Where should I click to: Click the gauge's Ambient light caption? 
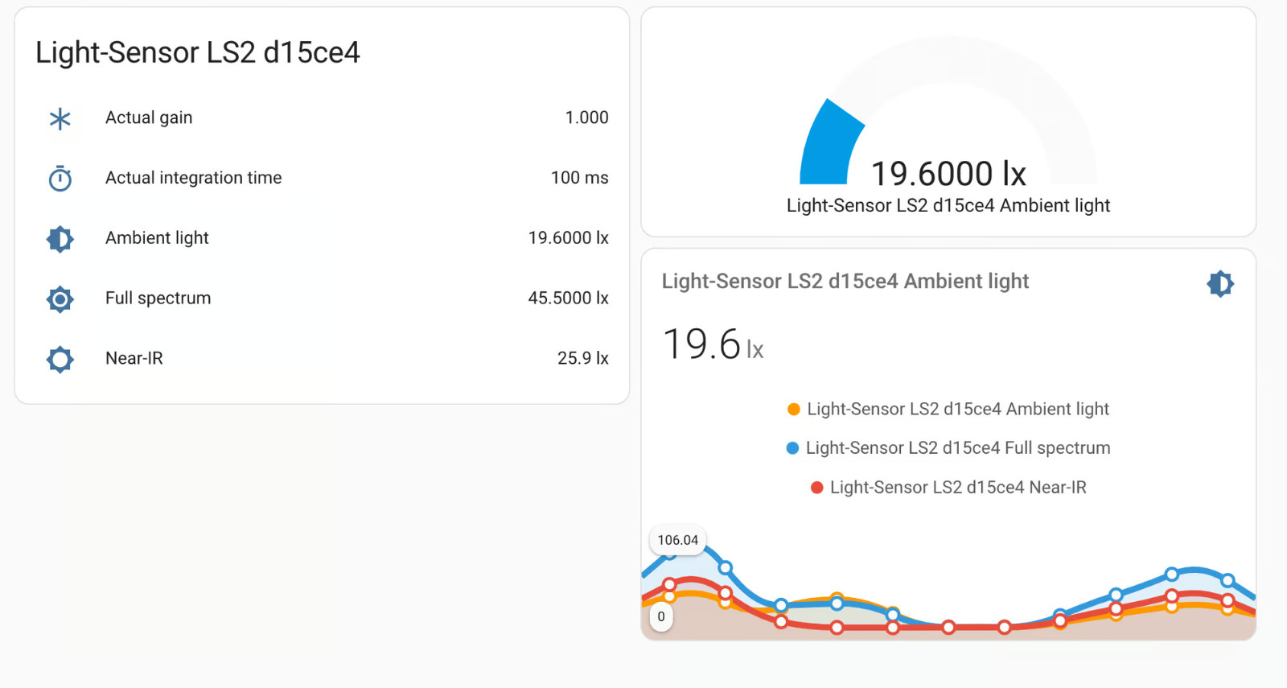[948, 206]
